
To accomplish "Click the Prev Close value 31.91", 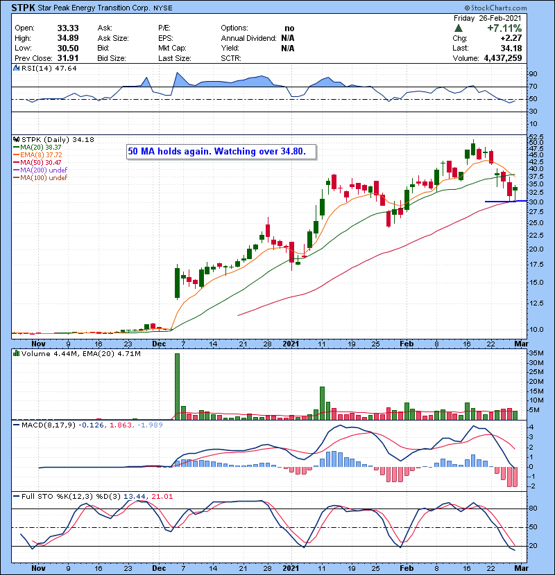I will coord(68,58).
